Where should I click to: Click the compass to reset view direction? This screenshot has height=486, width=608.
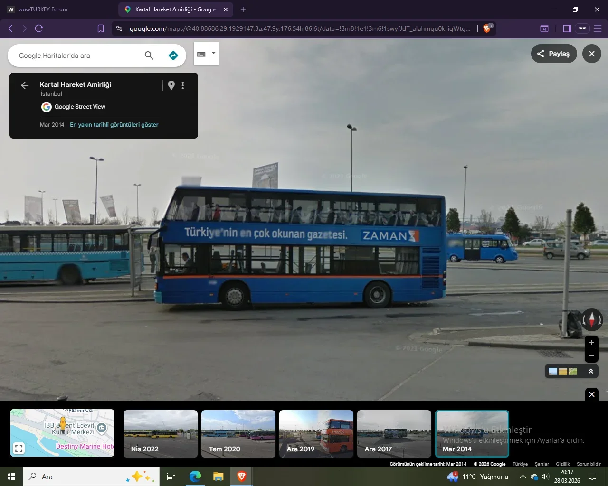(x=592, y=319)
